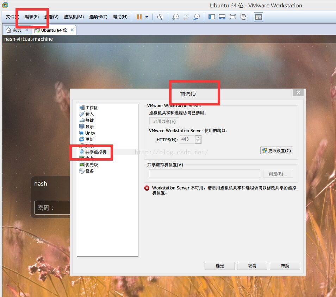
Task: Select 热键 in preferences list
Action: click(x=89, y=121)
